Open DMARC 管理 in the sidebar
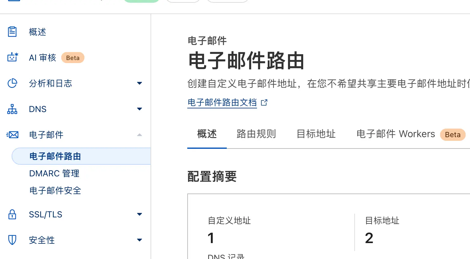 [54, 174]
